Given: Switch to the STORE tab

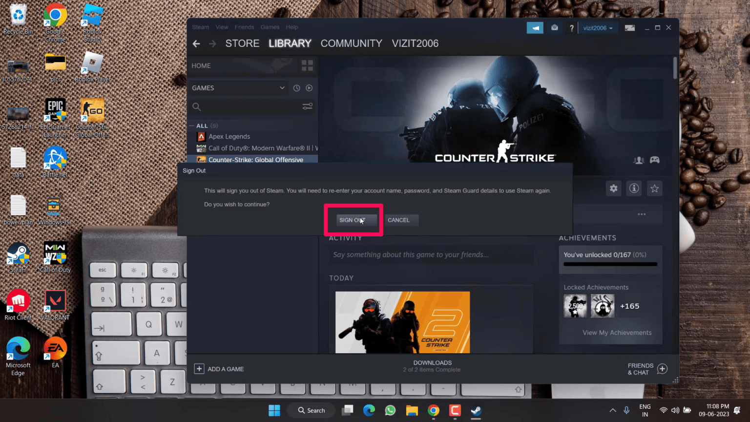Looking at the screenshot, I should click(242, 43).
